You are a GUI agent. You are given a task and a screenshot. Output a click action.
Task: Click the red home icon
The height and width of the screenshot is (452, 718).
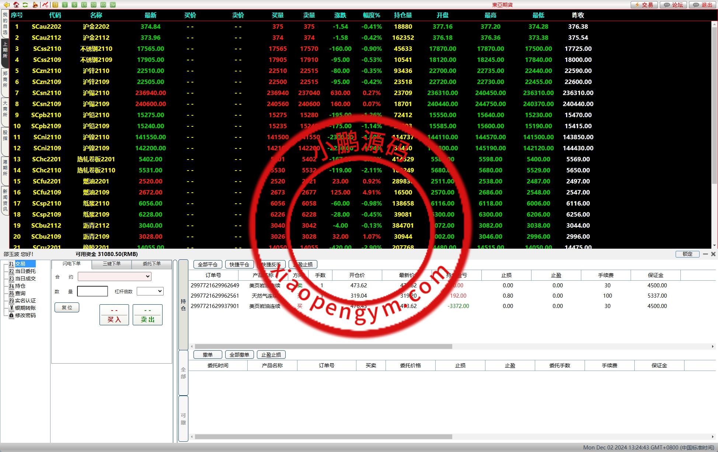tap(16, 5)
